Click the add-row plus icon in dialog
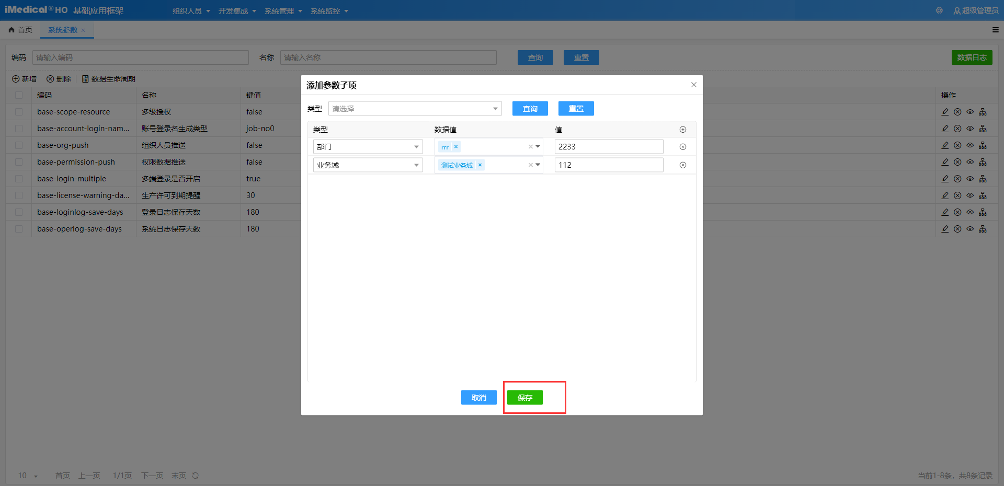 682,130
